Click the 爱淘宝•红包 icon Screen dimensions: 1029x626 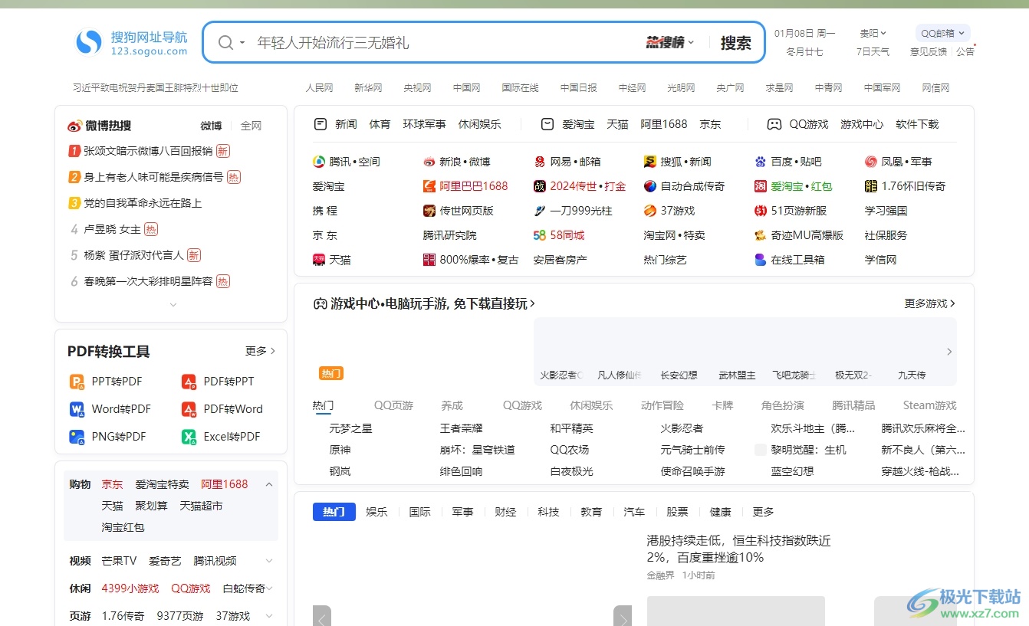(x=761, y=186)
